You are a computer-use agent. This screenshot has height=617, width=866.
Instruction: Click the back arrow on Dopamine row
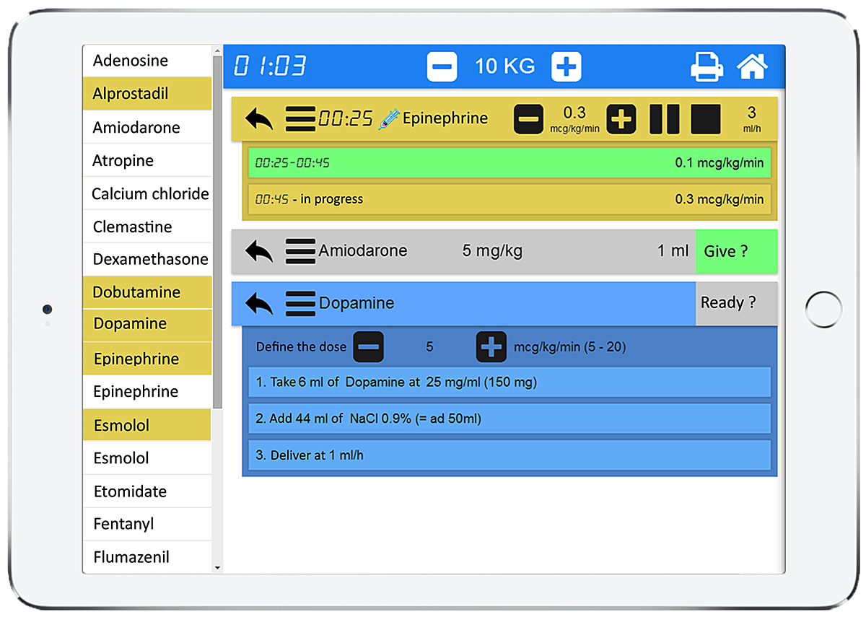pos(259,303)
